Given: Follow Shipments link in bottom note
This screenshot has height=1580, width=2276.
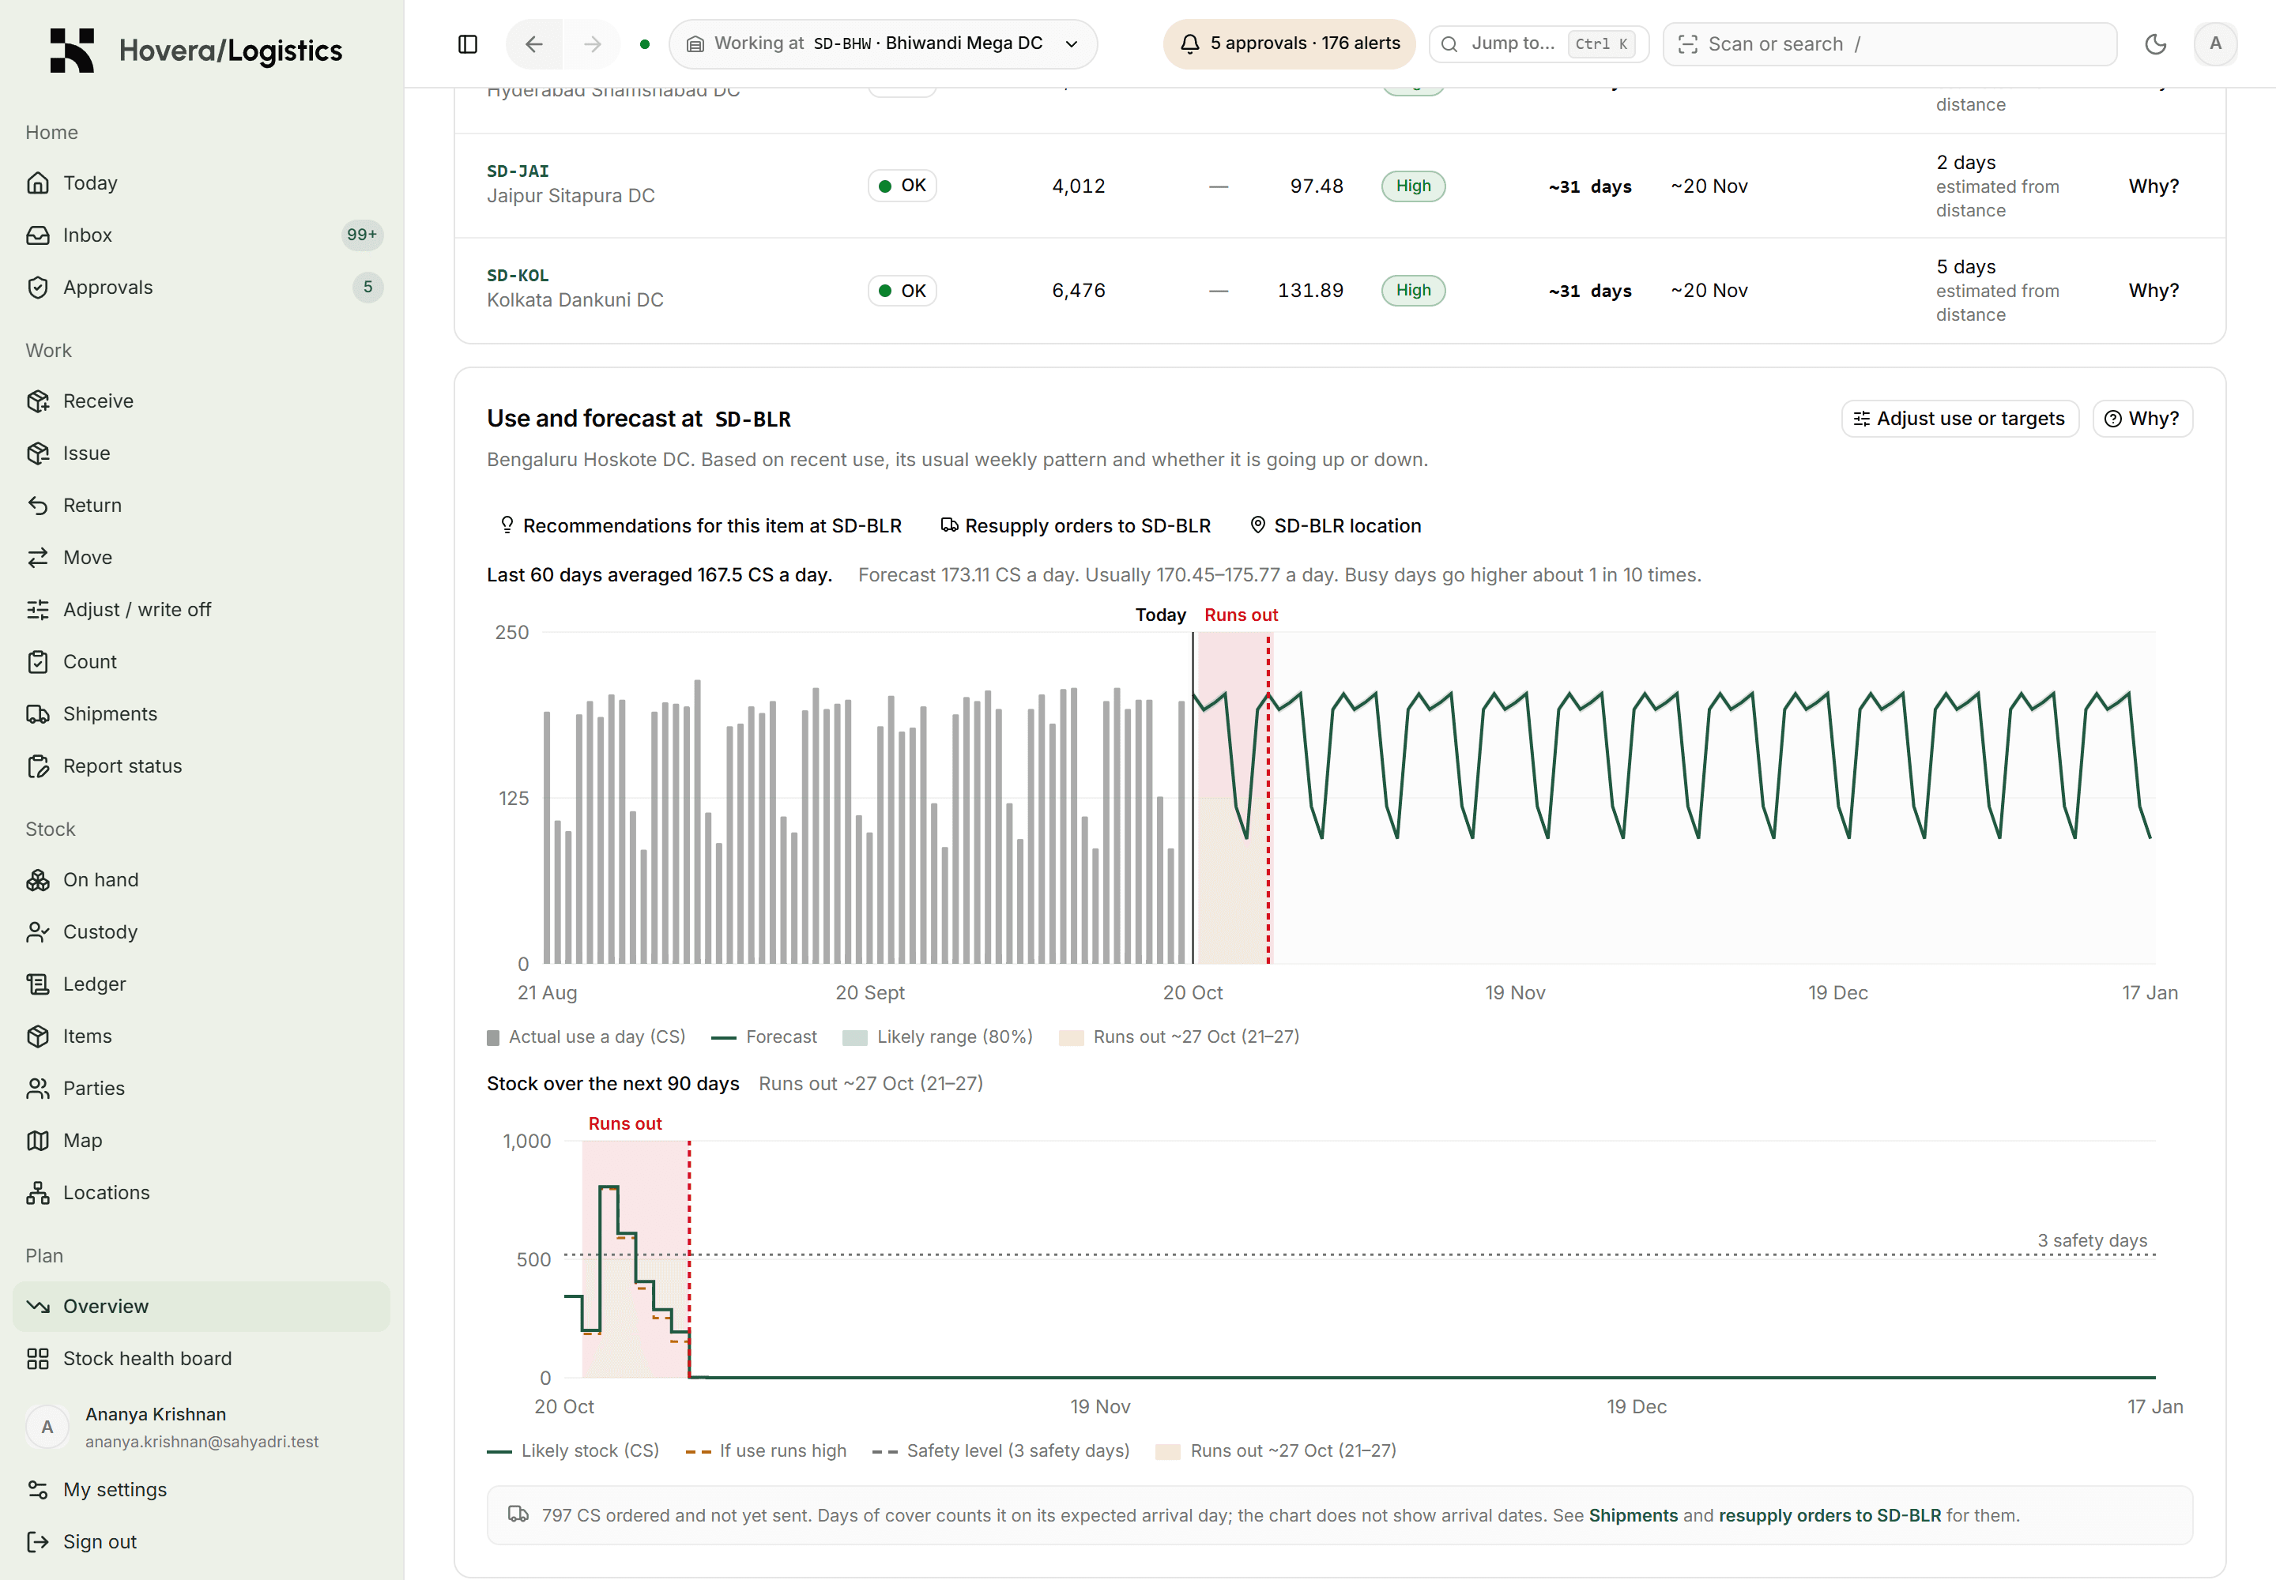Looking at the screenshot, I should tap(1632, 1516).
